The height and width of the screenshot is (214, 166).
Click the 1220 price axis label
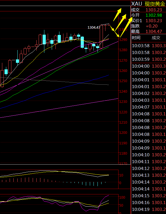click(x=123, y=112)
